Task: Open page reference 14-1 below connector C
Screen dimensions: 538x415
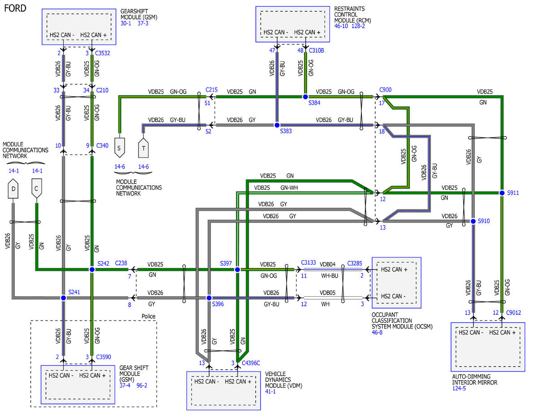Action: click(x=37, y=171)
